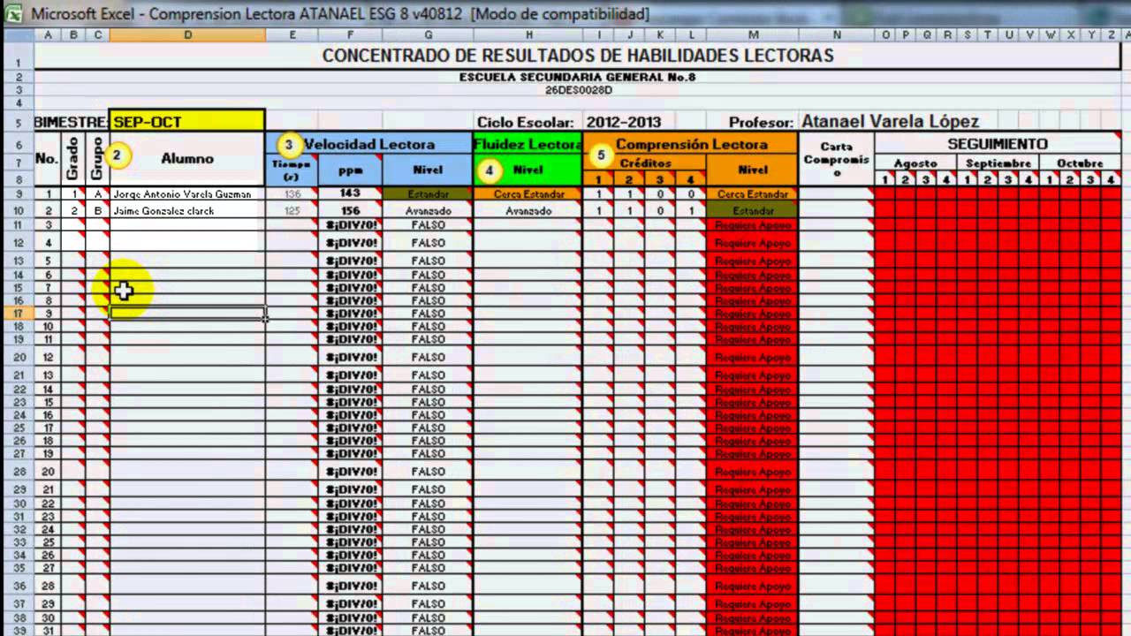Select column D header
Screen dimensions: 1131x636
pyautogui.click(x=187, y=34)
